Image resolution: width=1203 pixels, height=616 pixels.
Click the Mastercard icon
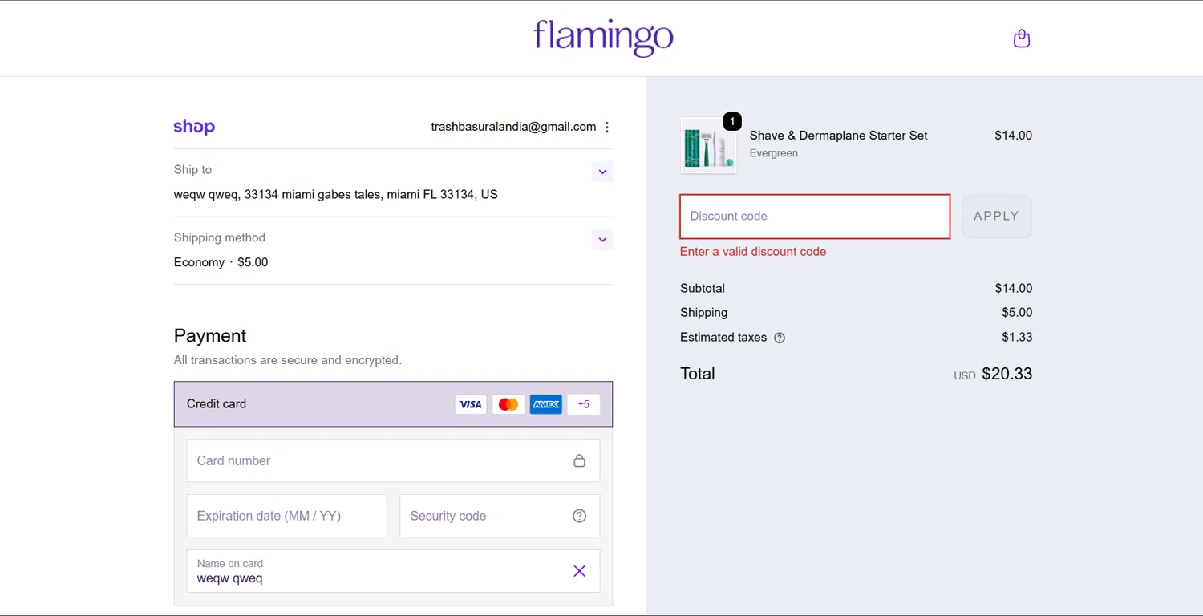click(508, 404)
